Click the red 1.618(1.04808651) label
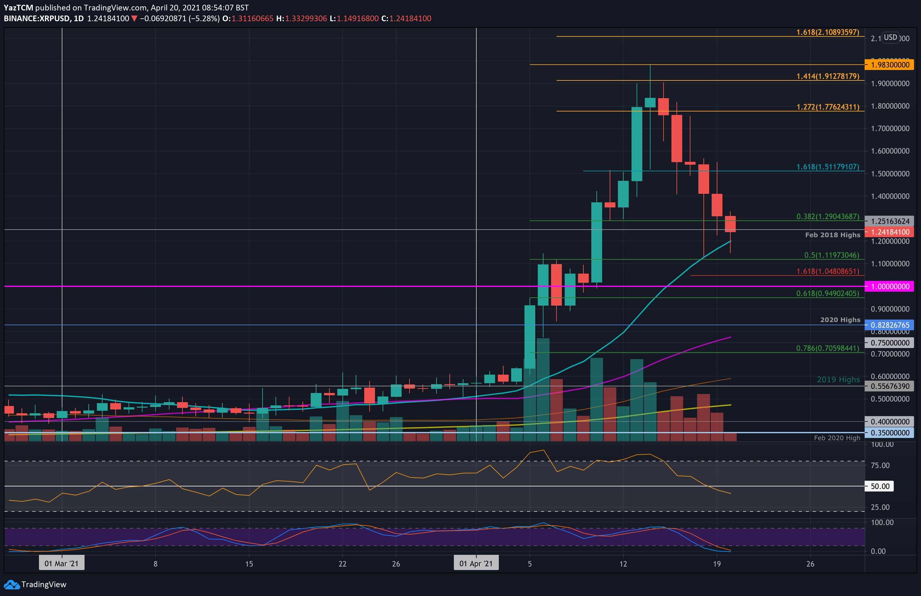 click(827, 271)
